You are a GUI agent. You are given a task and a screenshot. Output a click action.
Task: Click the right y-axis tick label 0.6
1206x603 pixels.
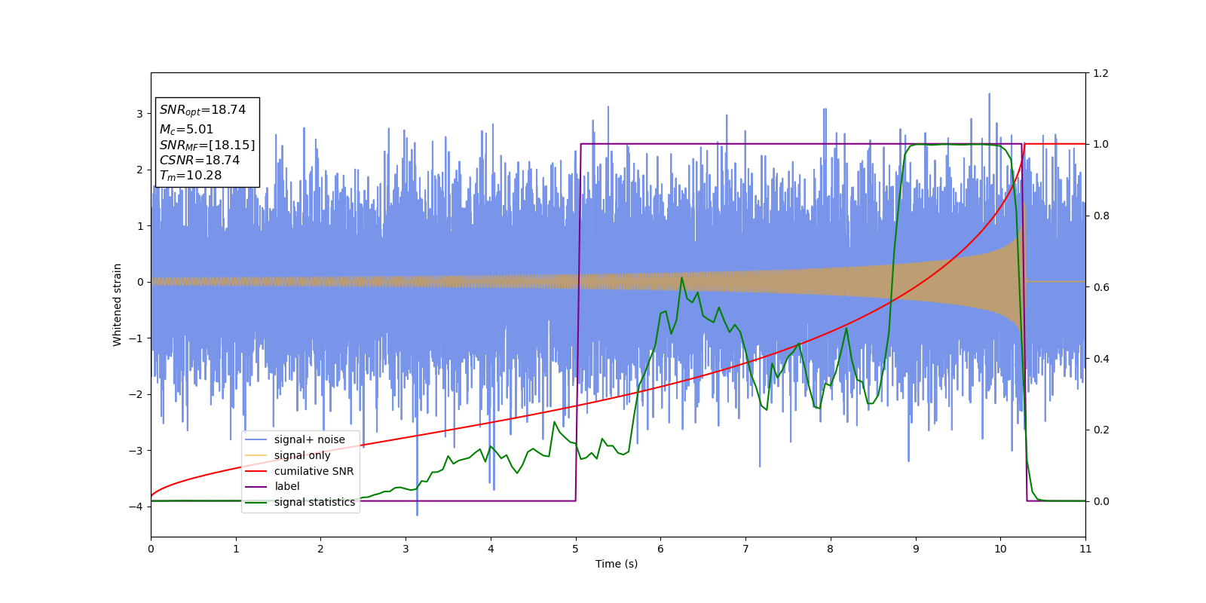point(1100,287)
